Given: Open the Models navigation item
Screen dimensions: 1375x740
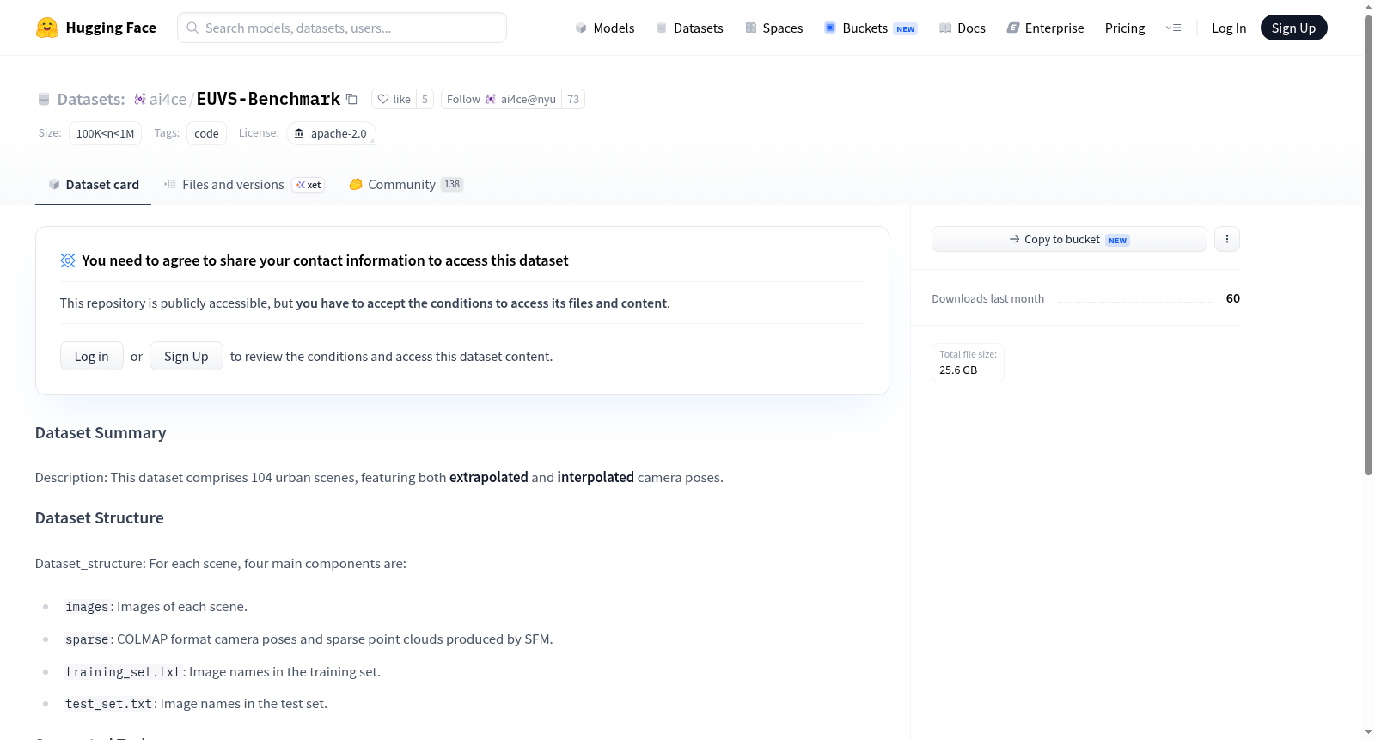Looking at the screenshot, I should [605, 28].
